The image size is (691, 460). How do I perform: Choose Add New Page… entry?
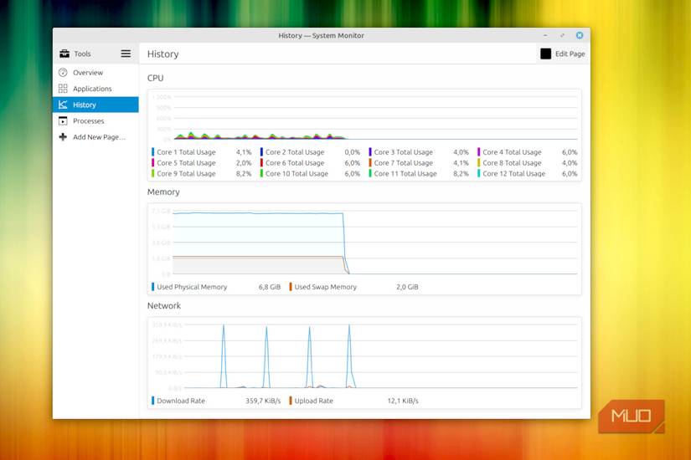point(95,137)
